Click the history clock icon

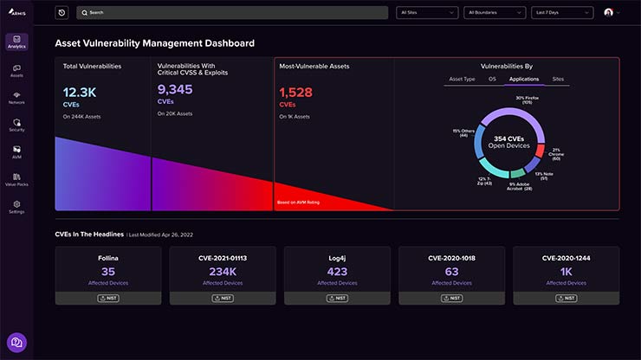coord(62,13)
